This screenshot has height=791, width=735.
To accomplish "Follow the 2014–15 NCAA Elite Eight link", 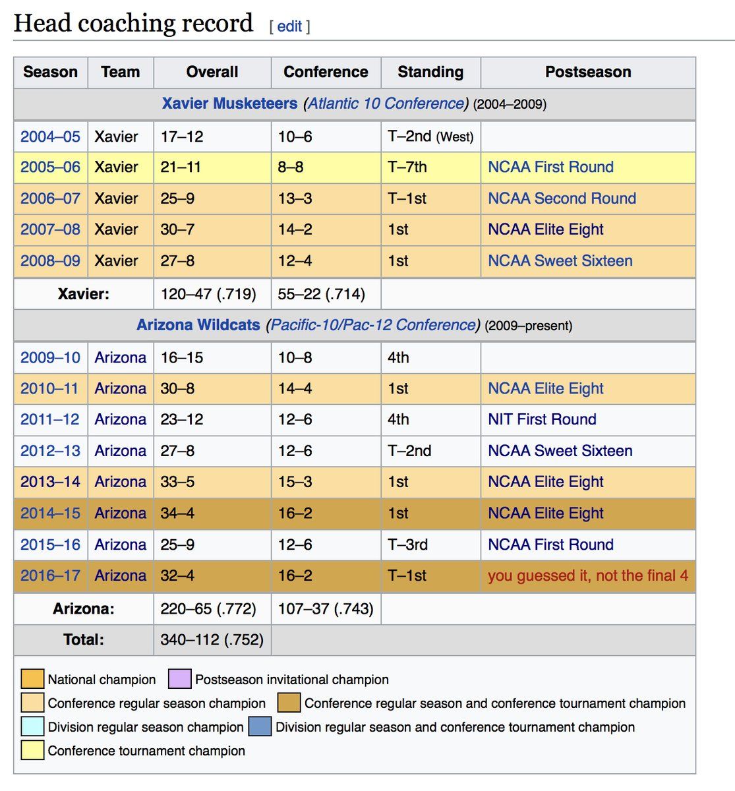I will point(546,513).
